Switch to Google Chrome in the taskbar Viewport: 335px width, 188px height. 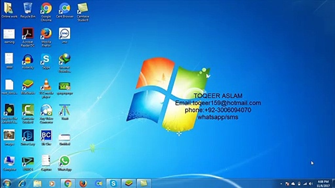(68, 184)
